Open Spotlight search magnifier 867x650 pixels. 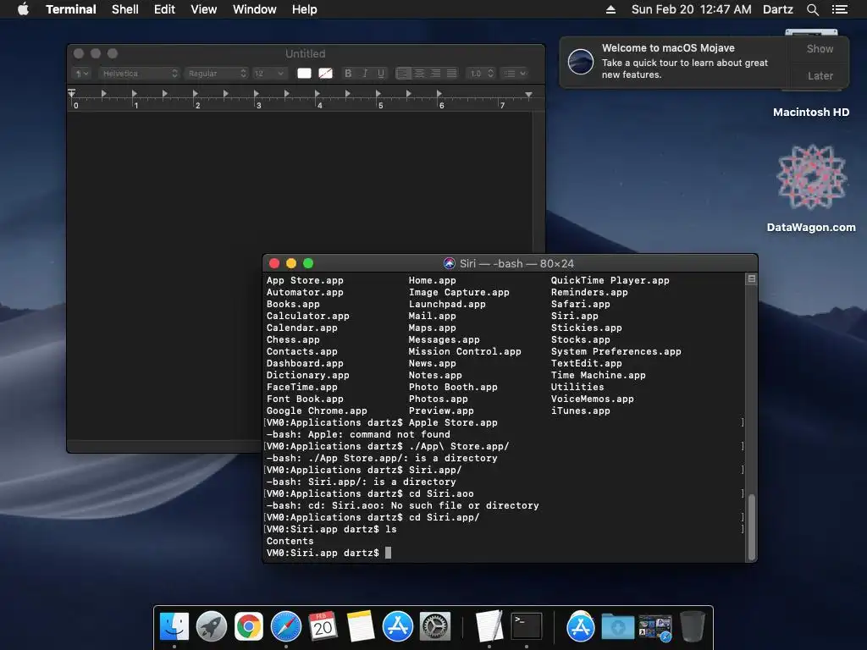[x=812, y=9]
